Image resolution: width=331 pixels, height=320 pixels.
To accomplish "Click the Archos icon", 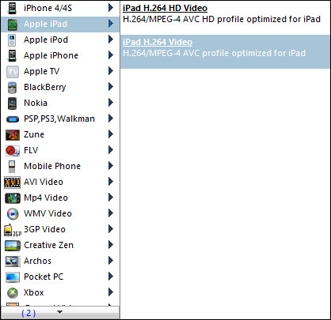I will click(x=13, y=262).
